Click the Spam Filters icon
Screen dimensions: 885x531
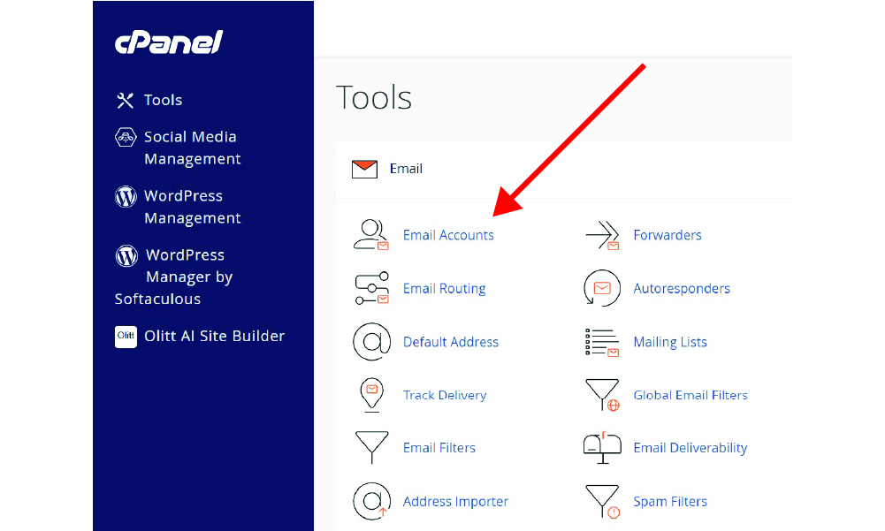[x=602, y=501]
